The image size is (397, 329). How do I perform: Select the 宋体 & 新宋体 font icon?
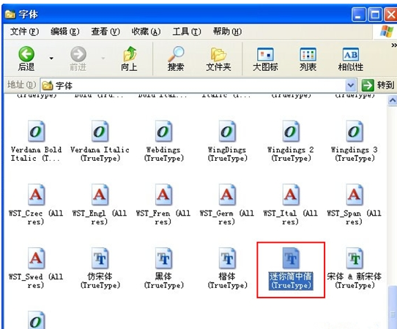[x=355, y=258]
